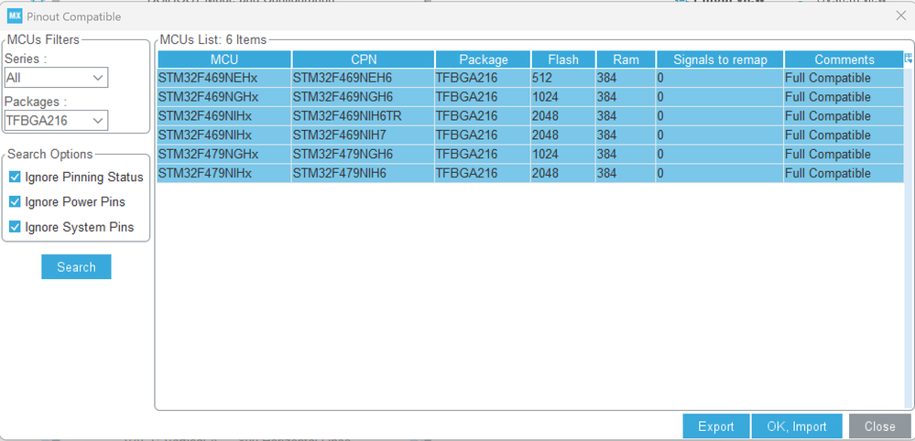Select the STM32F469NEHx row
Screen dimensions: 915x441
(530, 78)
